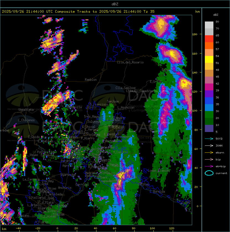
Task: Click the cyan 50YD arrow legend icon
Action: (x=209, y=139)
